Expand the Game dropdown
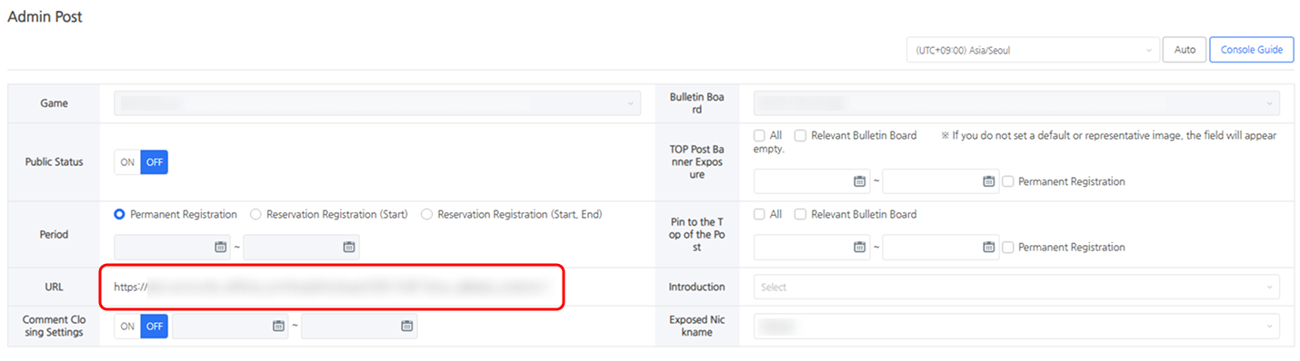Screen dimensions: 1300x361 click(377, 103)
